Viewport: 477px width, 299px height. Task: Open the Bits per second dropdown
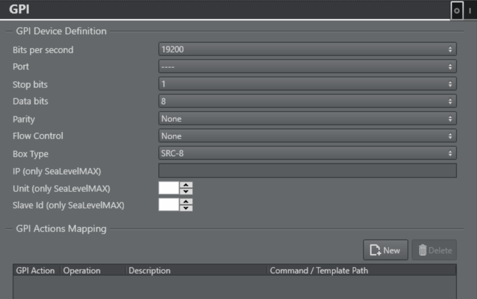(x=307, y=50)
